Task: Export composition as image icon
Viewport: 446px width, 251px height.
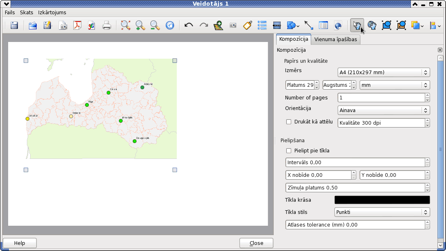Action: pos(63,26)
